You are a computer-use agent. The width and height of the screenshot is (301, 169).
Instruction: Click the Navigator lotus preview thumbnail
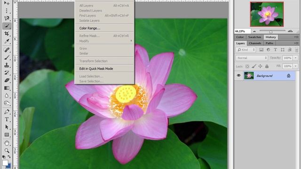[x=267, y=14]
